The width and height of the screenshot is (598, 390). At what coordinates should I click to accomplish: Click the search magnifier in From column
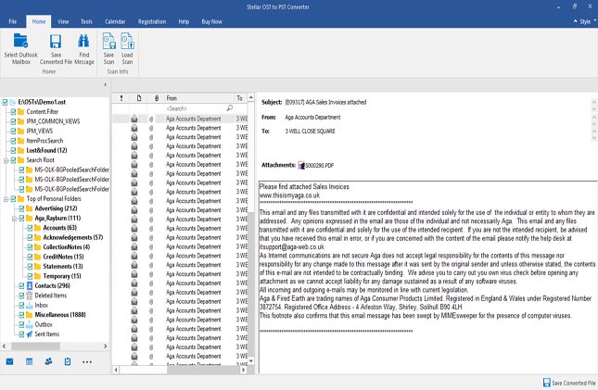[230, 108]
